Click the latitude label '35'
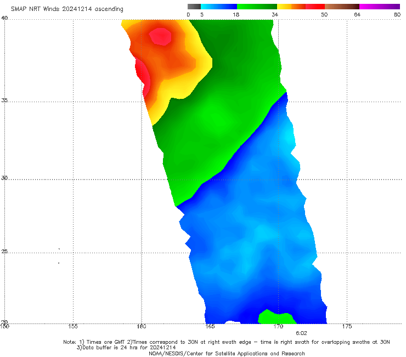The image size is (406, 357). click(4, 100)
